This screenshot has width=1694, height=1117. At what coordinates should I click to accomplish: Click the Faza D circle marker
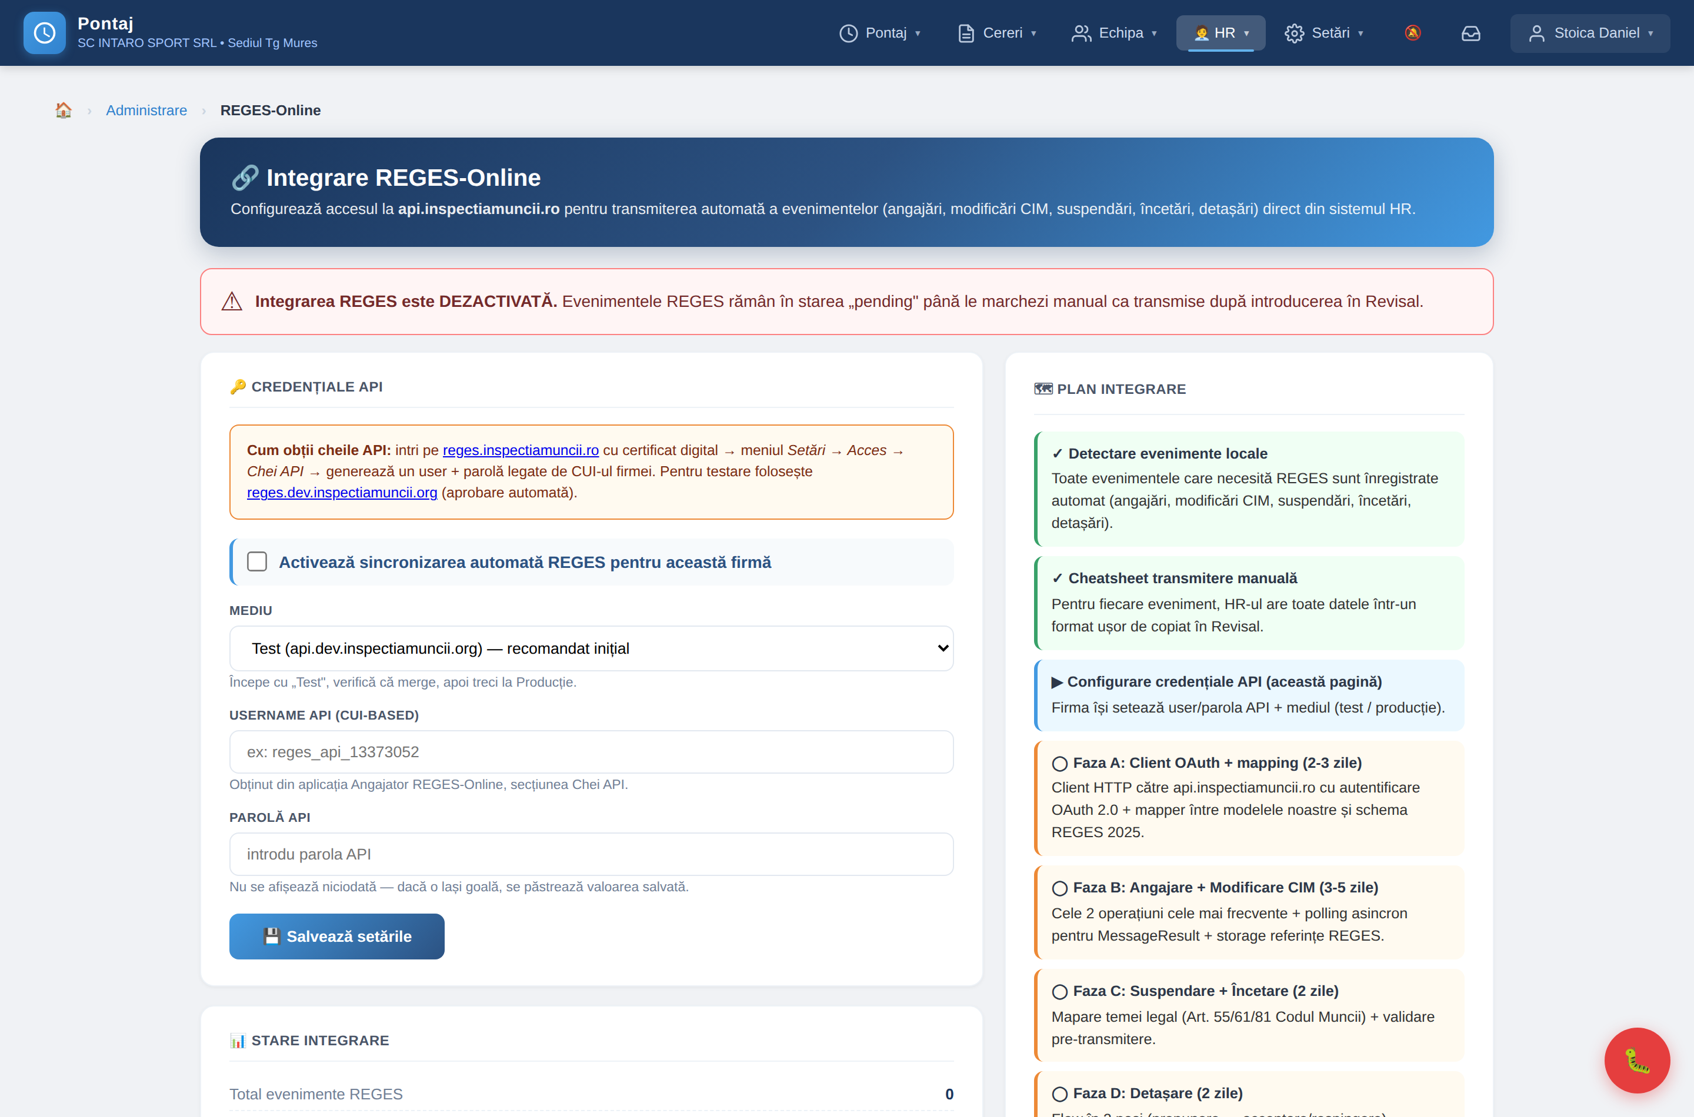pos(1060,1094)
